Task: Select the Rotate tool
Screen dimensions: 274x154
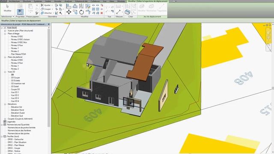Action: tap(81, 12)
